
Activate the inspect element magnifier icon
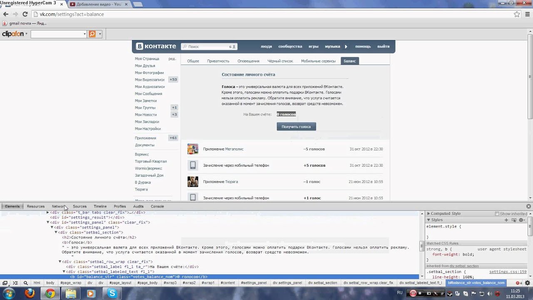point(26,283)
